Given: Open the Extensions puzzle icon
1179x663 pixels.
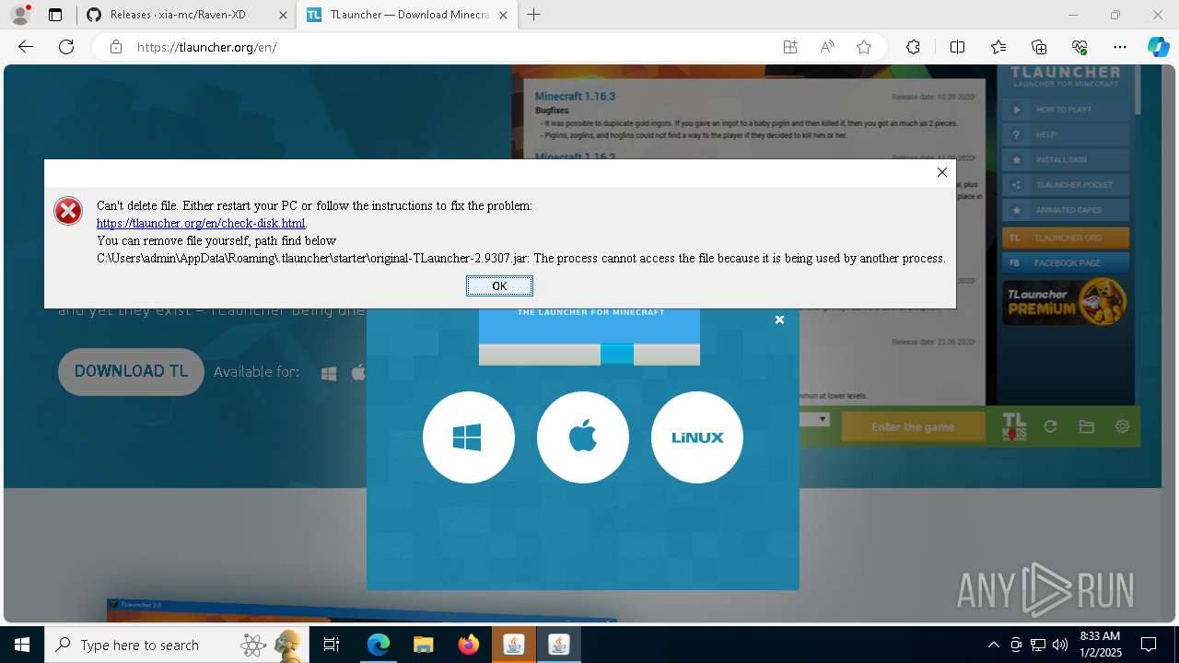Looking at the screenshot, I should pyautogui.click(x=913, y=47).
